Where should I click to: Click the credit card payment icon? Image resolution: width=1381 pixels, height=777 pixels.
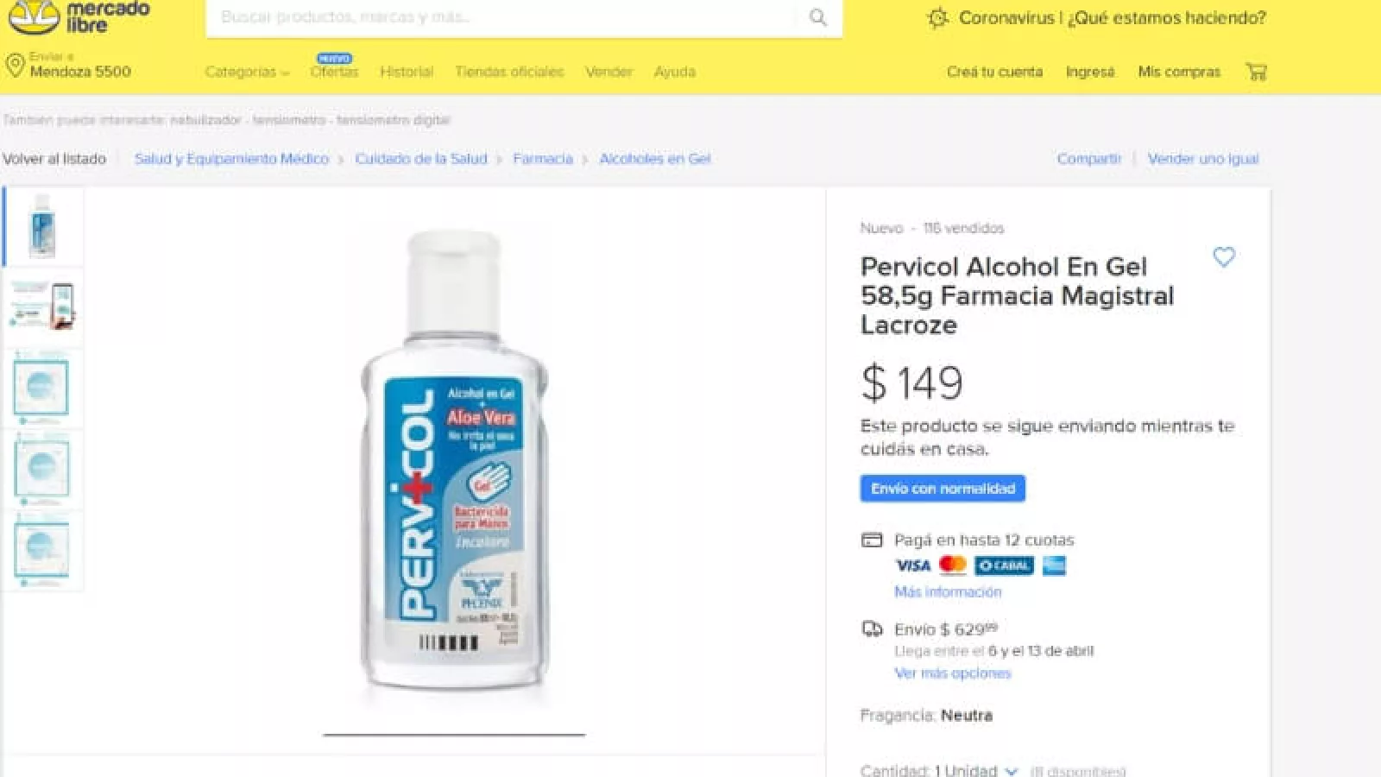(872, 540)
